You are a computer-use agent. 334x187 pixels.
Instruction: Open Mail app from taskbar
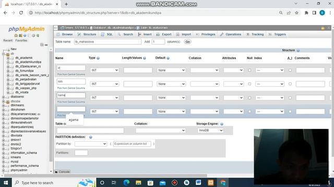point(162,182)
